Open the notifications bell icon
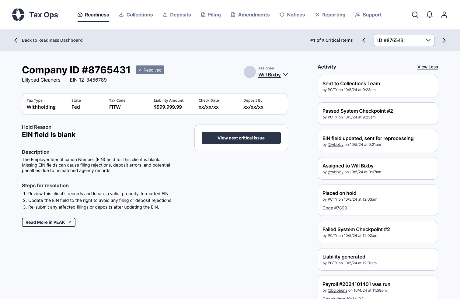The height and width of the screenshot is (299, 460). pyautogui.click(x=429, y=15)
